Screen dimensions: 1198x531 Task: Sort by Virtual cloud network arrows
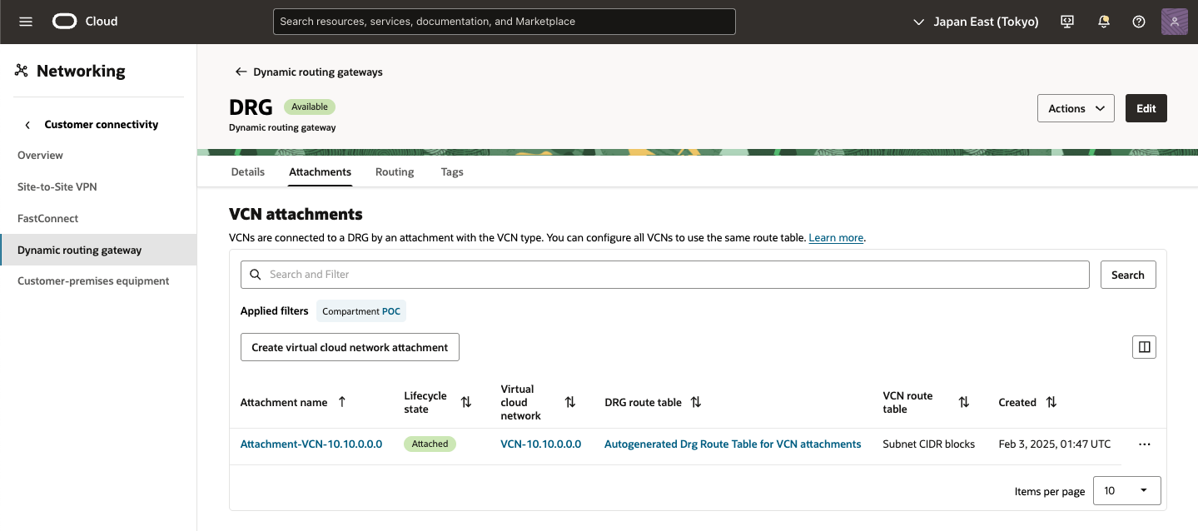[x=570, y=402]
